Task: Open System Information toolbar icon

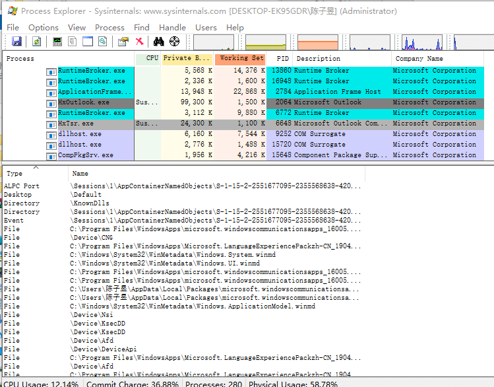Action: (x=57, y=42)
